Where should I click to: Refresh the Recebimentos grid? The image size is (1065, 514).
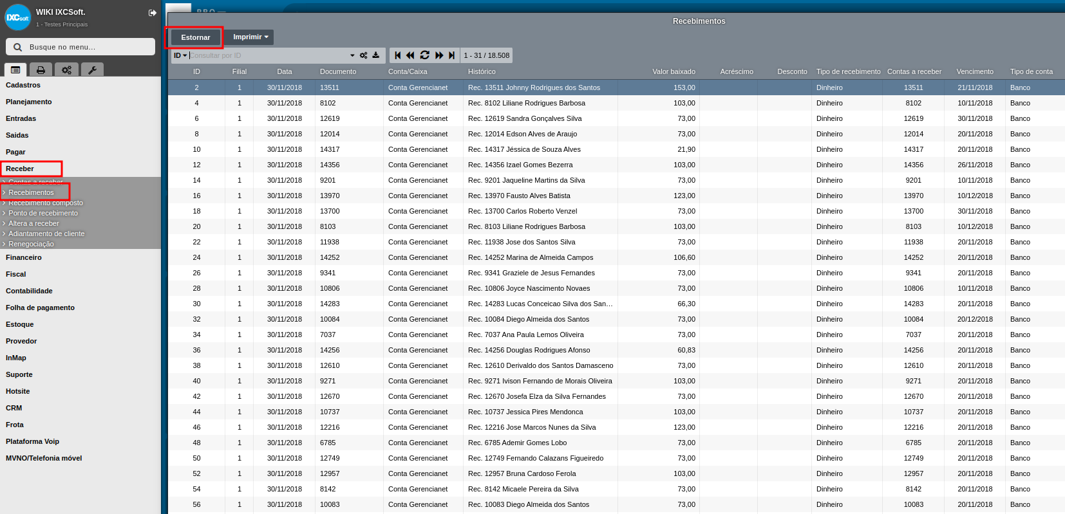pos(424,55)
